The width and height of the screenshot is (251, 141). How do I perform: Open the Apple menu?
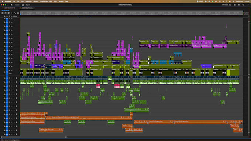click(3, 1)
